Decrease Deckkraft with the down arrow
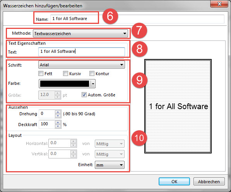Screen dimensions: 231x192 (58, 126)
